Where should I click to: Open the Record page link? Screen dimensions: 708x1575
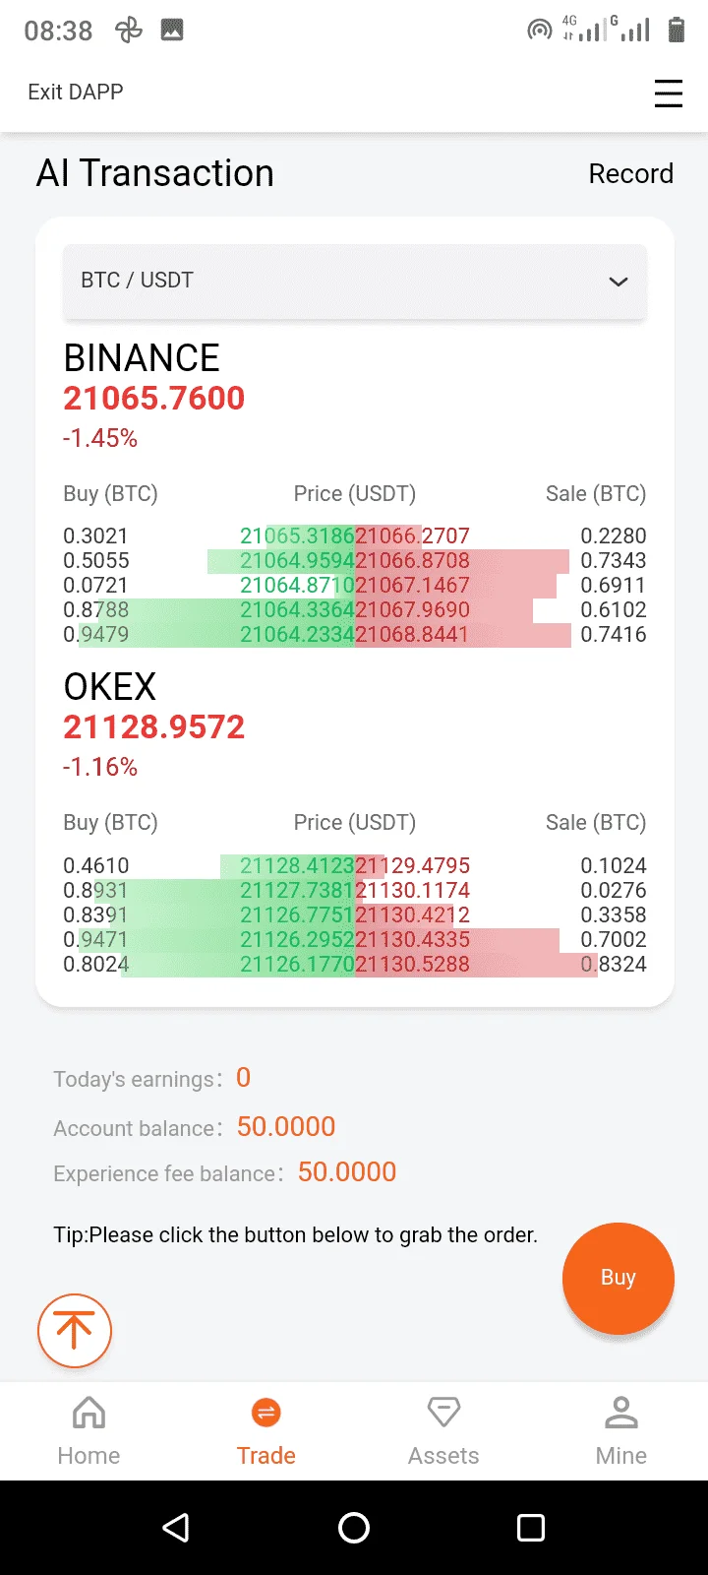point(631,174)
